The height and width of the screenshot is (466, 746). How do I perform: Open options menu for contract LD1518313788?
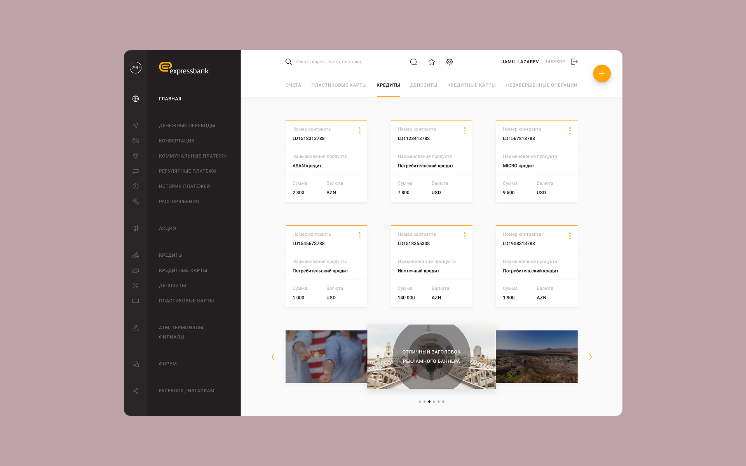point(359,131)
